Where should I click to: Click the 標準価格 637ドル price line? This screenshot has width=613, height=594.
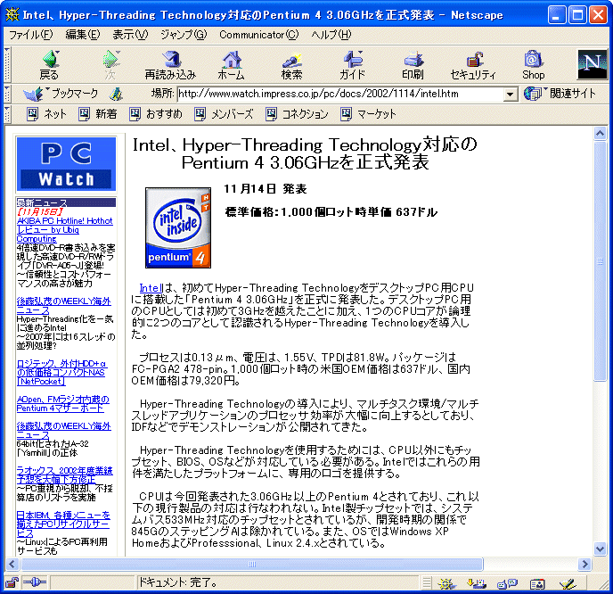tap(331, 212)
